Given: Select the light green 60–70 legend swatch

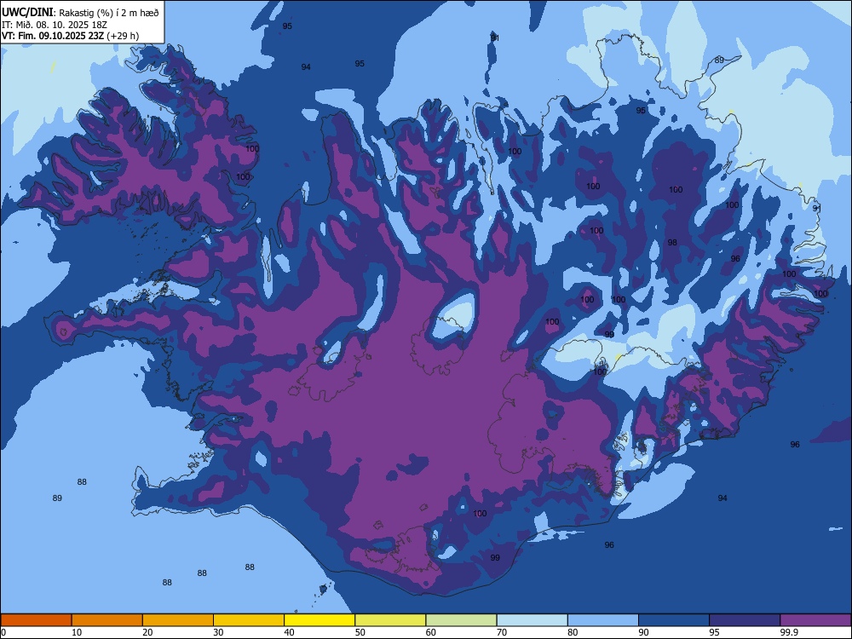Looking at the screenshot, I should coord(461,620).
